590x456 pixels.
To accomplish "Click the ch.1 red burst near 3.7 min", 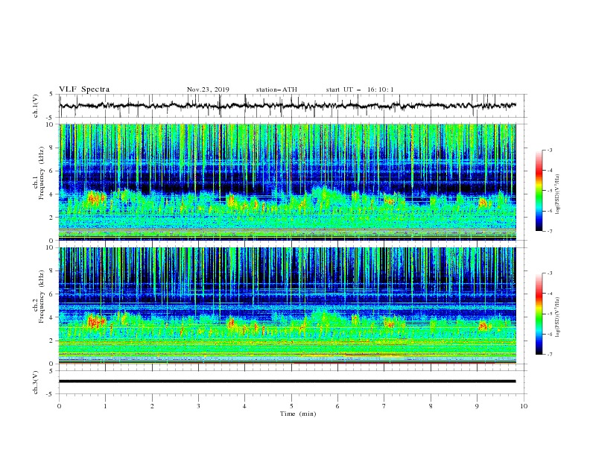I will point(231,200).
